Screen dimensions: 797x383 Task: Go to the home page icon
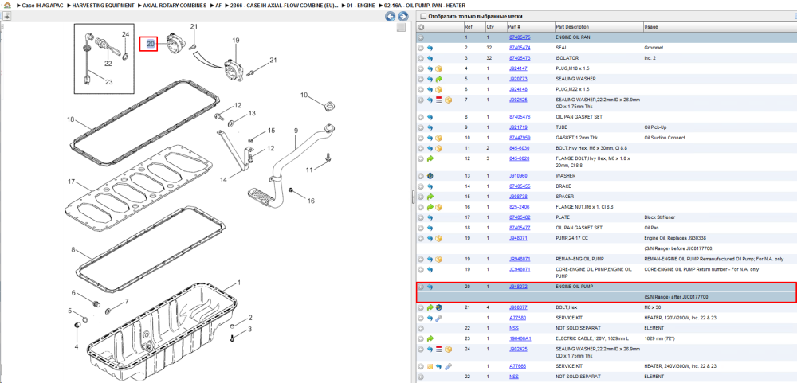7,5
